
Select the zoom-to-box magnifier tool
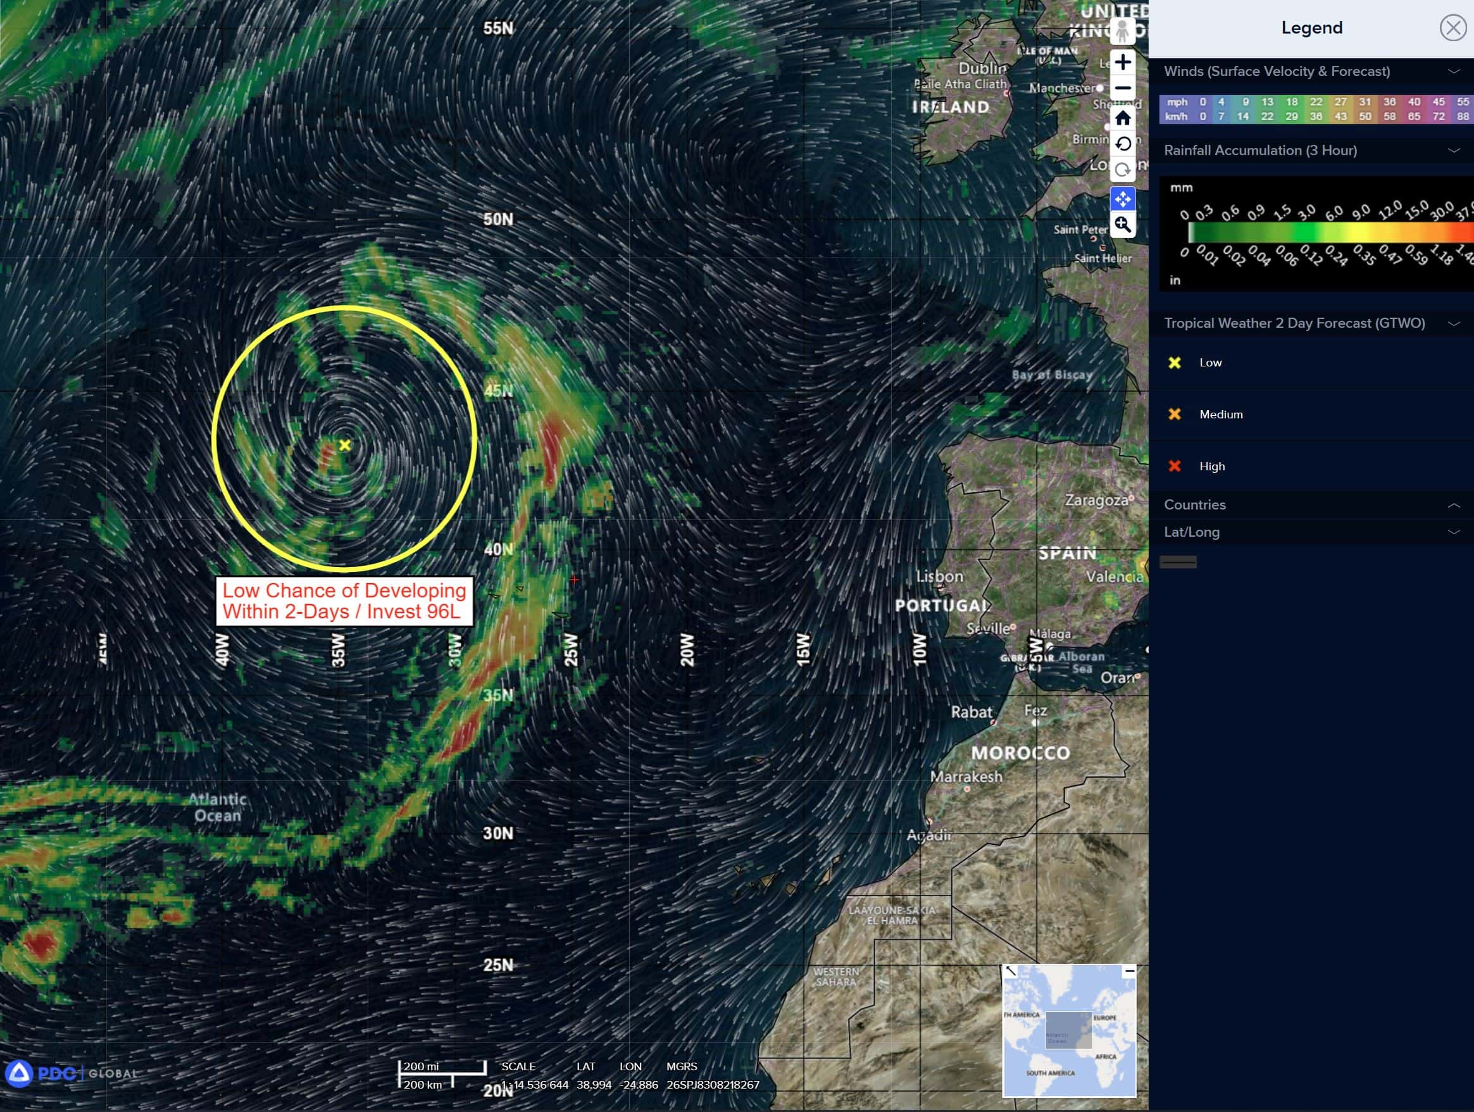coord(1123,225)
